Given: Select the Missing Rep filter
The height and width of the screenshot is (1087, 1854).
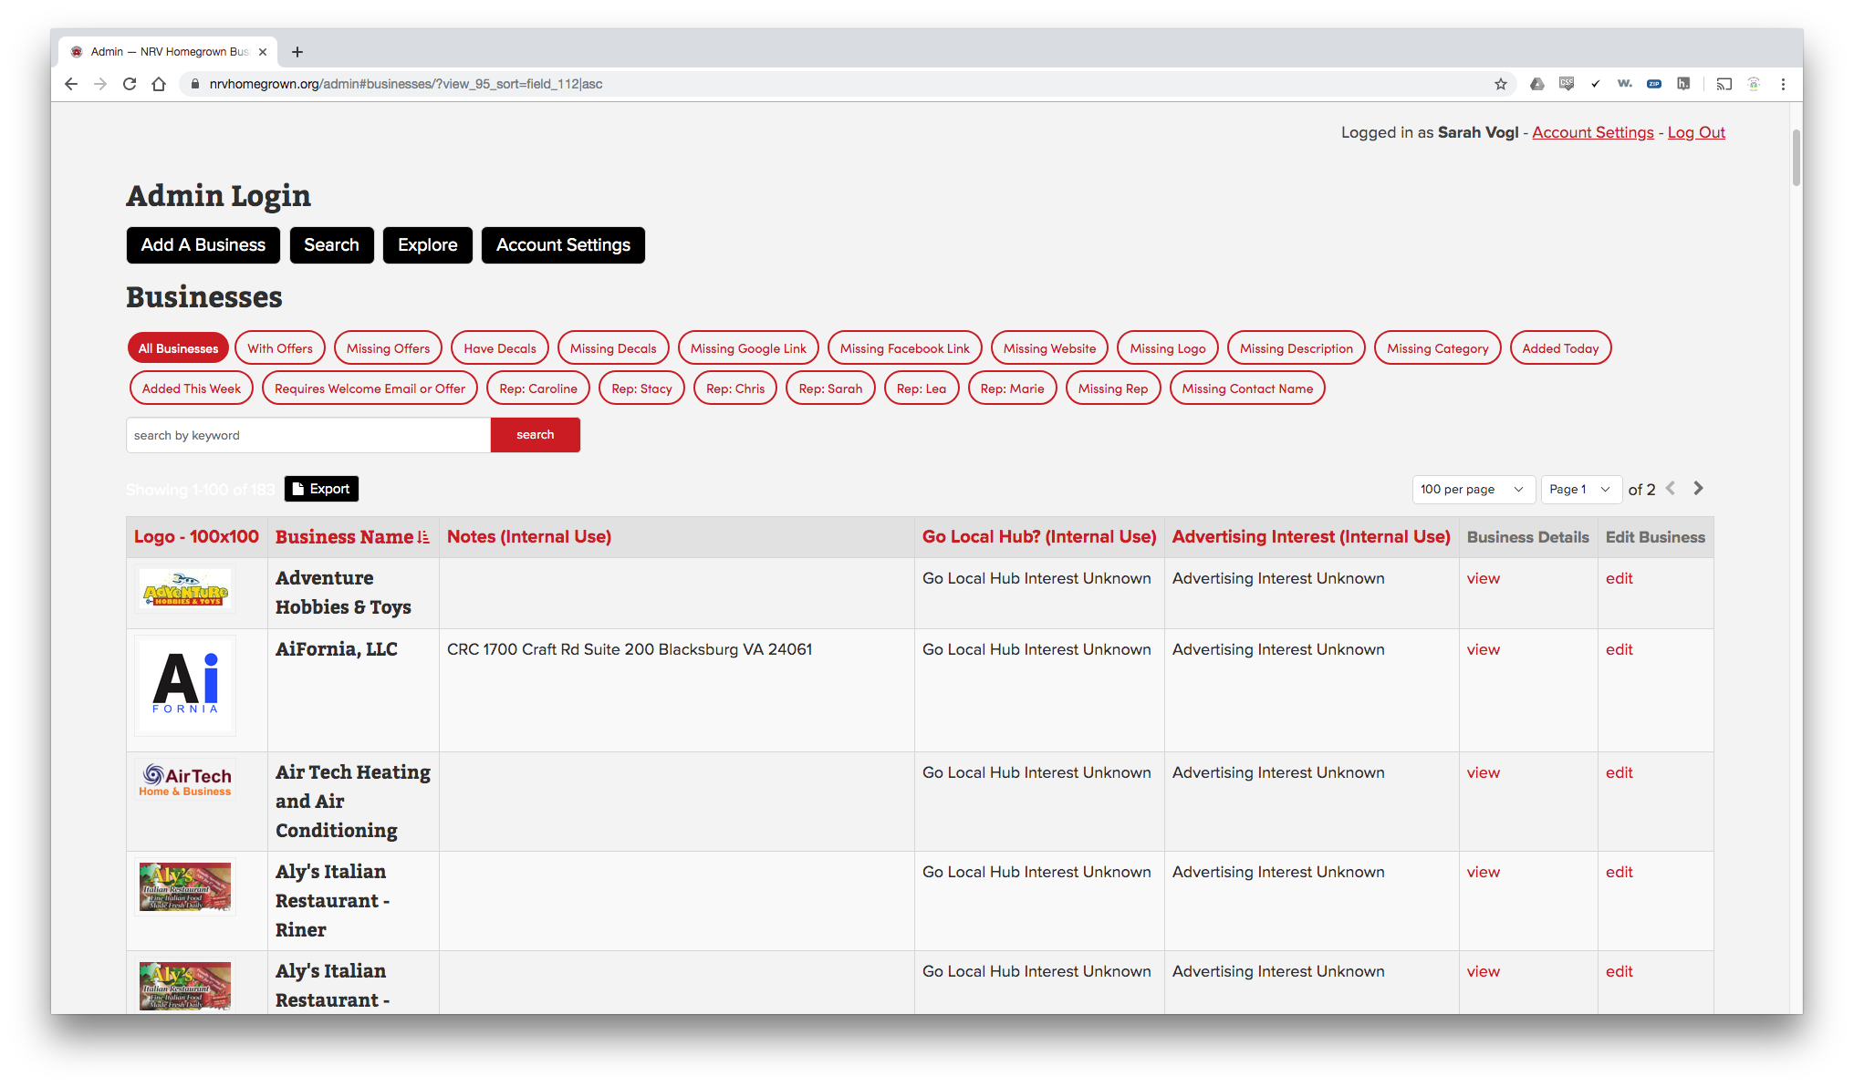Looking at the screenshot, I should click(x=1113, y=388).
